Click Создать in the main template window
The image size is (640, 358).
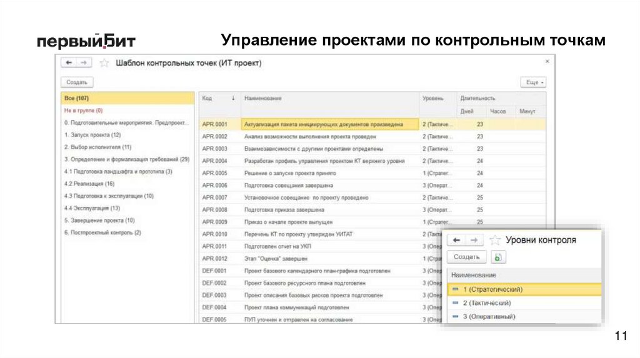click(77, 82)
